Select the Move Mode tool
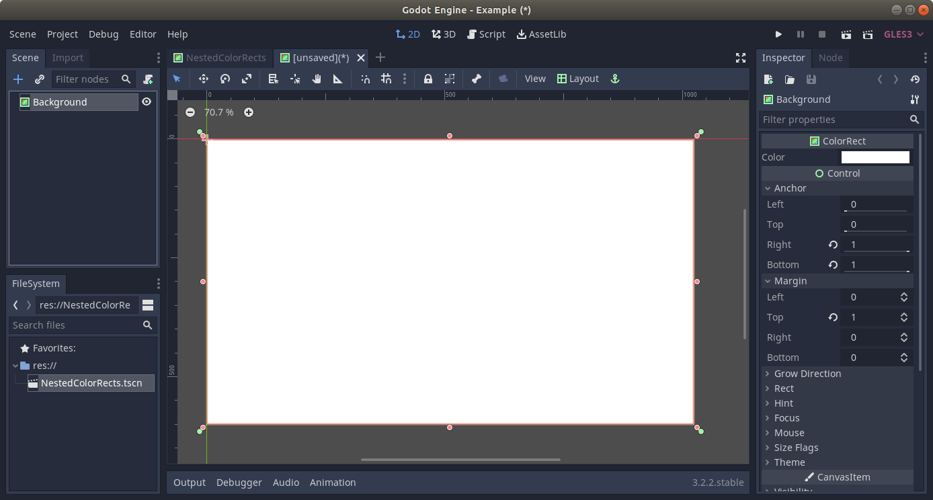Viewport: 933px width, 500px height. (x=204, y=79)
